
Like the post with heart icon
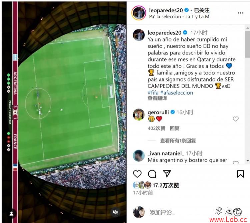(x=137, y=174)
